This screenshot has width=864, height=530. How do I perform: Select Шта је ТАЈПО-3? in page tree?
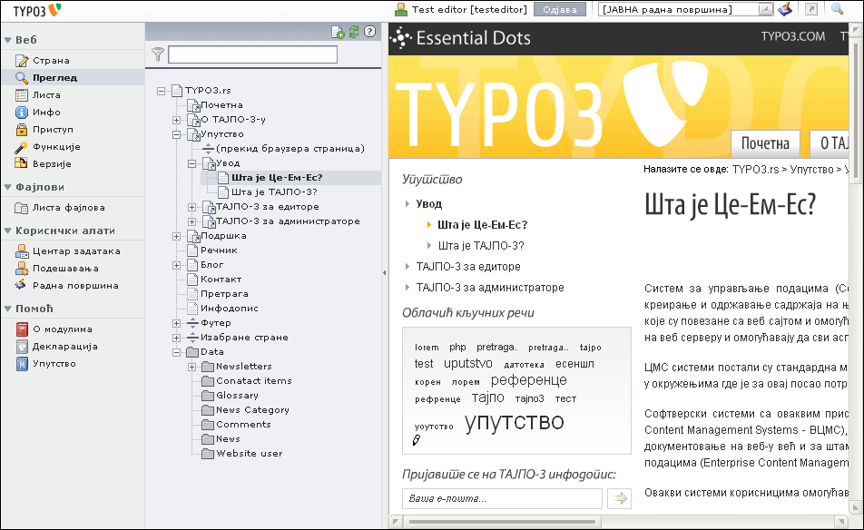[x=274, y=192]
